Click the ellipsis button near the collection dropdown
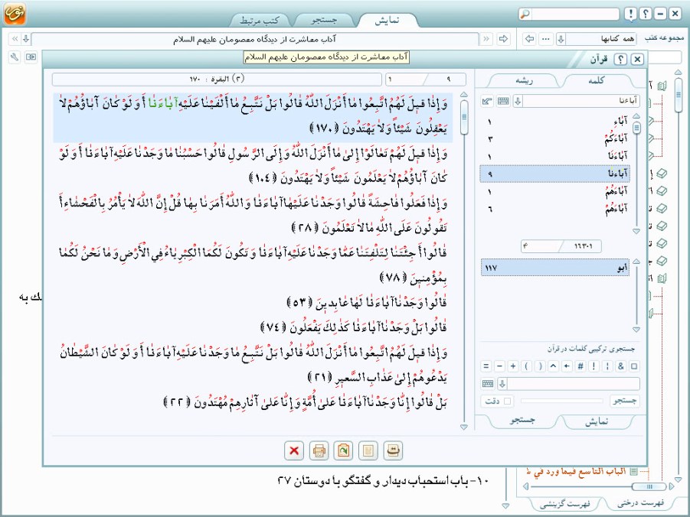The width and height of the screenshot is (690, 517). click(546, 39)
